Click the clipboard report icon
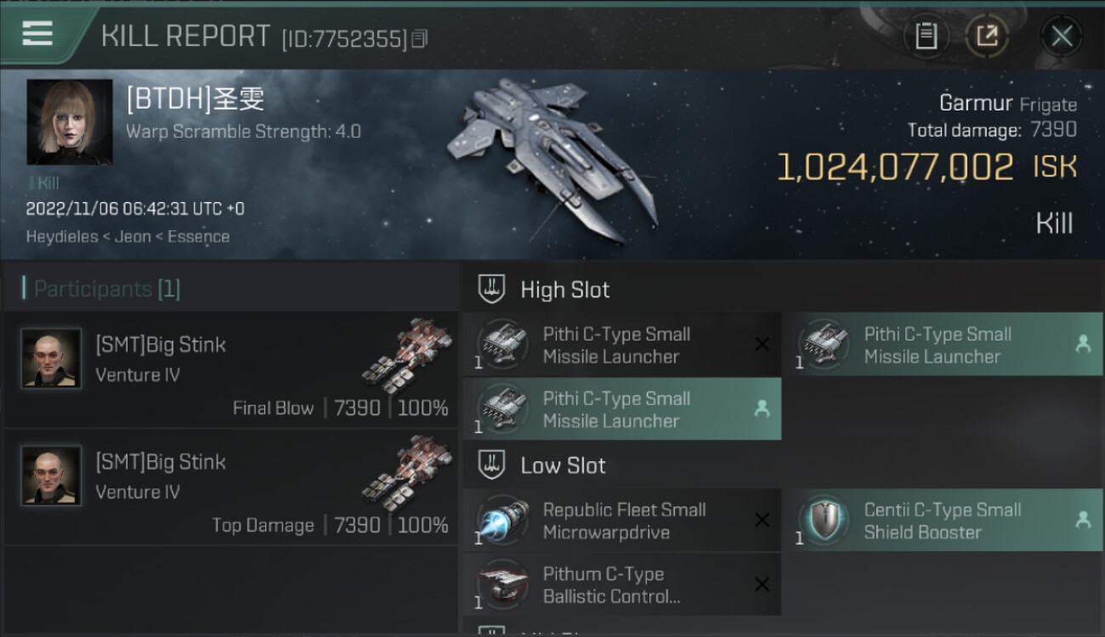This screenshot has width=1105, height=637. click(926, 36)
